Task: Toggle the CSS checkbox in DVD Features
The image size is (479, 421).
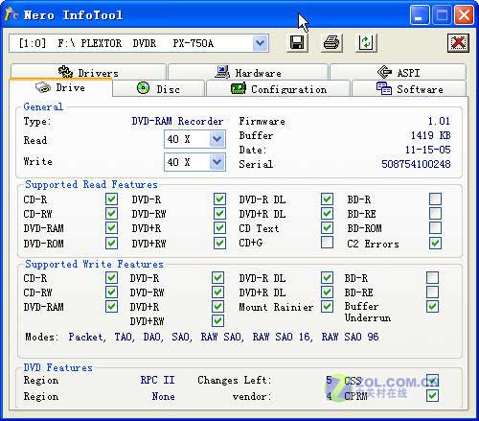Action: pos(432,381)
